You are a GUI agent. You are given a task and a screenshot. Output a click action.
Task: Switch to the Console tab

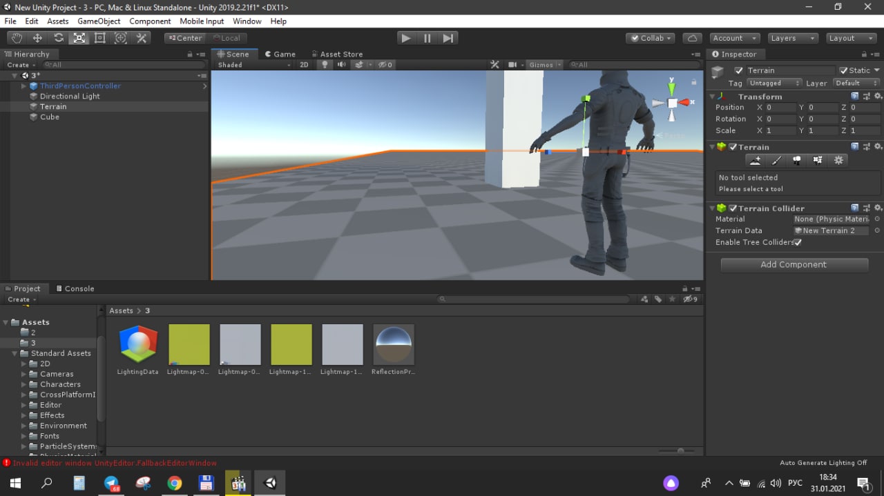(x=75, y=288)
